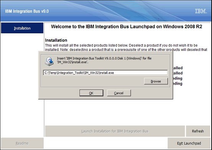Click the IBM logo in header
The image size is (212, 150).
pos(201,11)
